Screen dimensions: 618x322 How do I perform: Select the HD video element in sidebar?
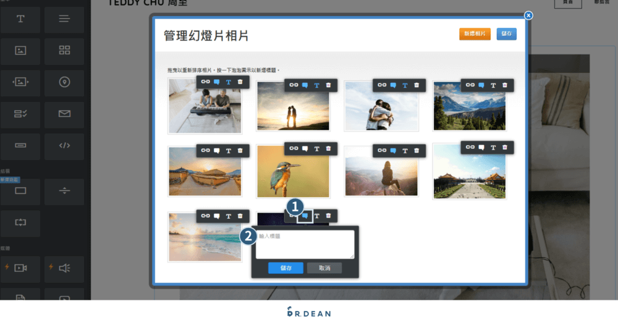tap(20, 268)
